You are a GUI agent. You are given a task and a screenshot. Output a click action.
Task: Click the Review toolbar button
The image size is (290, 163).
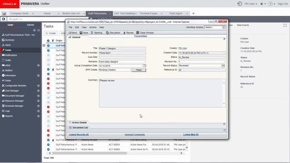click(x=128, y=33)
